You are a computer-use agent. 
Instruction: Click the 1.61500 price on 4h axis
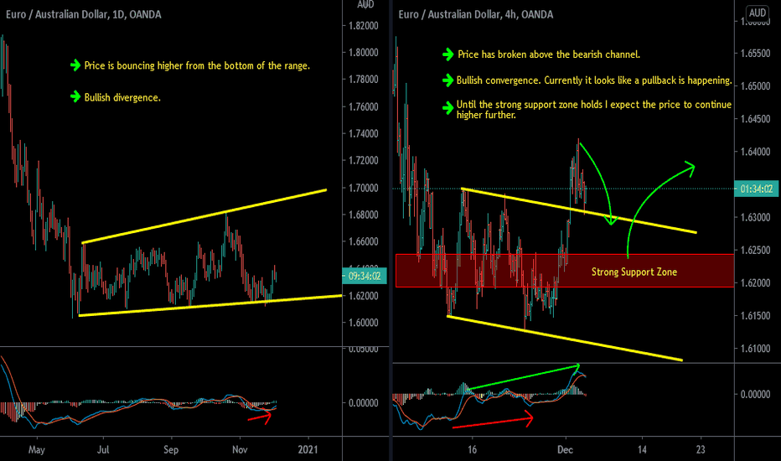[755, 316]
